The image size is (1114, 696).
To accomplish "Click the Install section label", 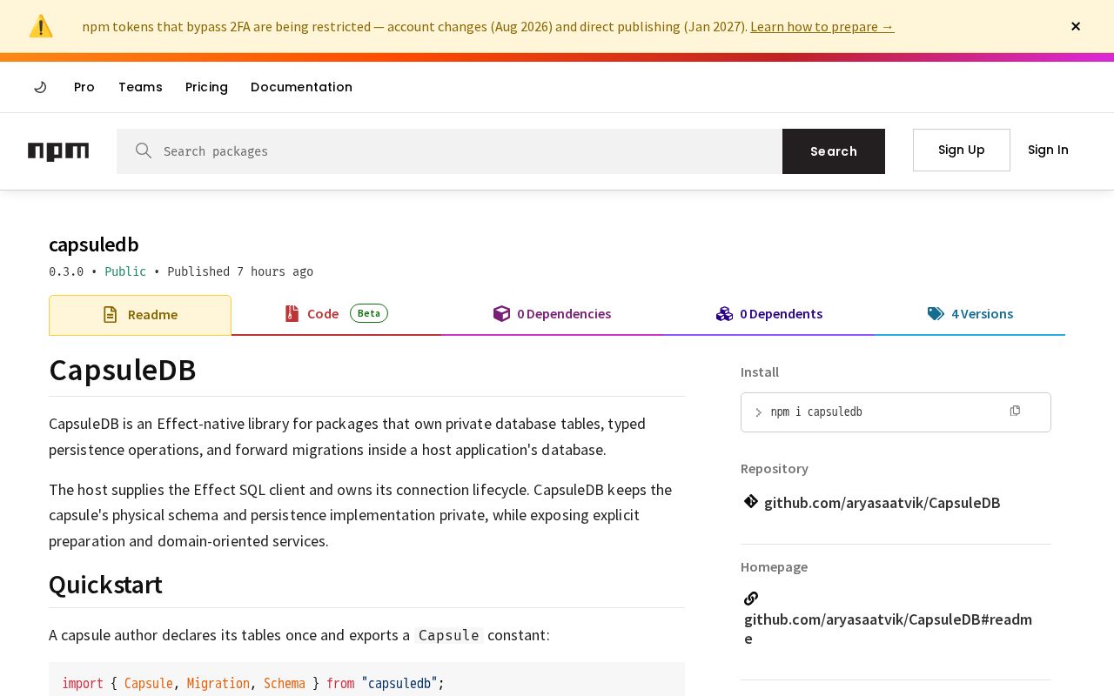I will [760, 371].
